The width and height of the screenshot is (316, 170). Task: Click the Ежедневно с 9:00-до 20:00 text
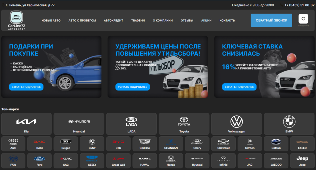pyautogui.click(x=253, y=5)
